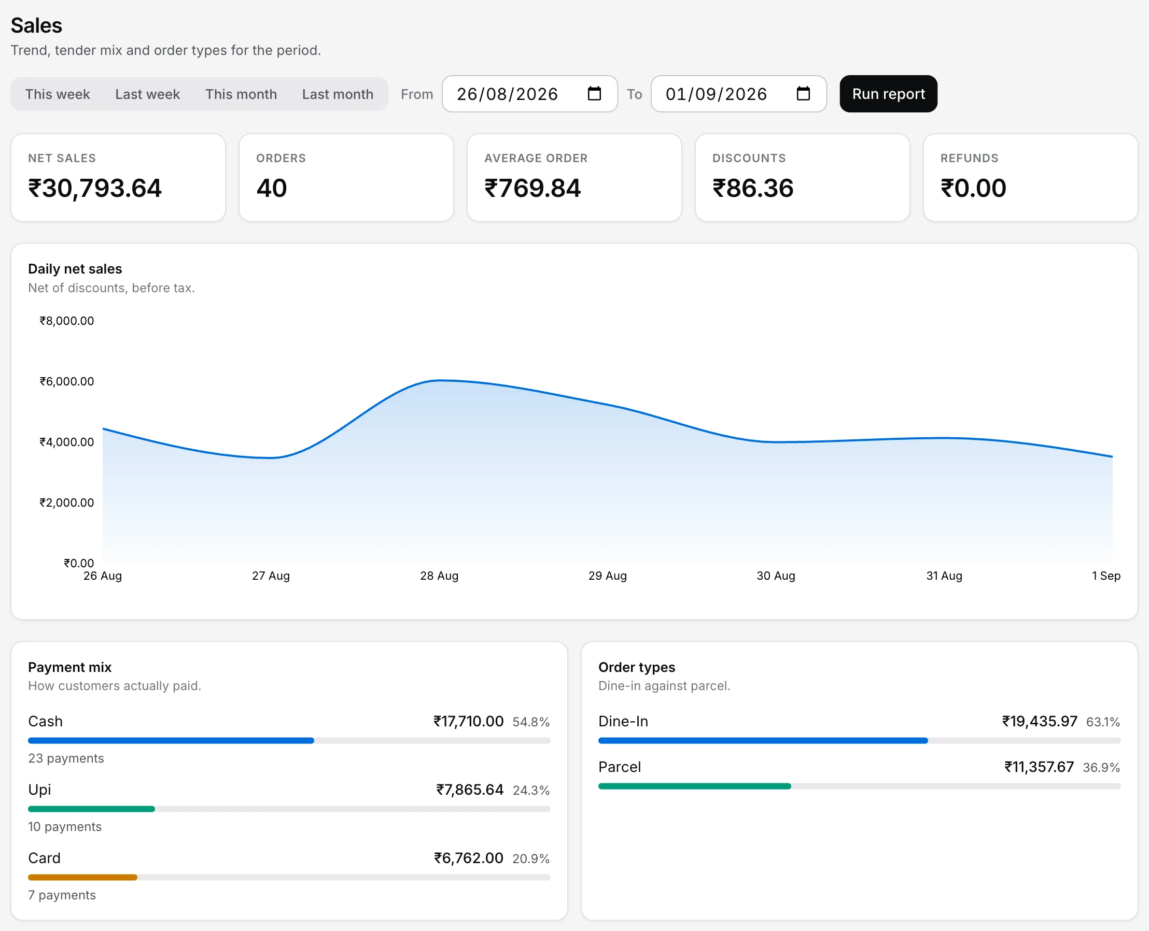
Task: Click the 31 Aug axis label
Action: 944,576
